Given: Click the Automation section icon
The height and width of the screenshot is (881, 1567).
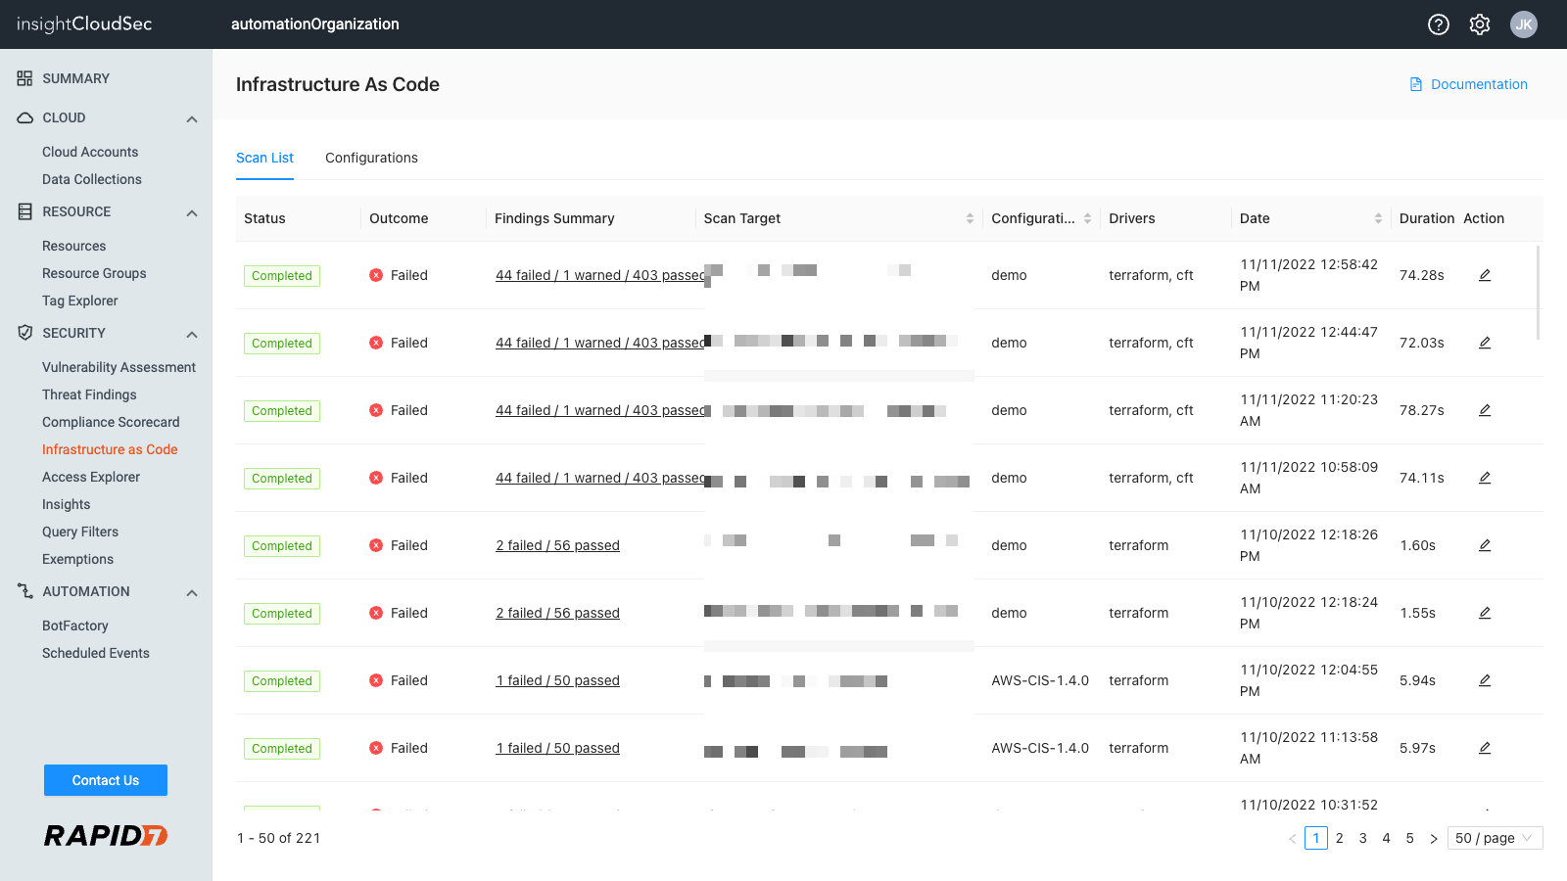Looking at the screenshot, I should (x=24, y=591).
